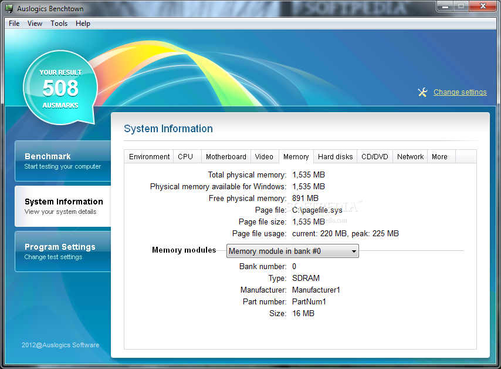Switch to the Video tab
This screenshot has height=369, width=501.
[265, 156]
